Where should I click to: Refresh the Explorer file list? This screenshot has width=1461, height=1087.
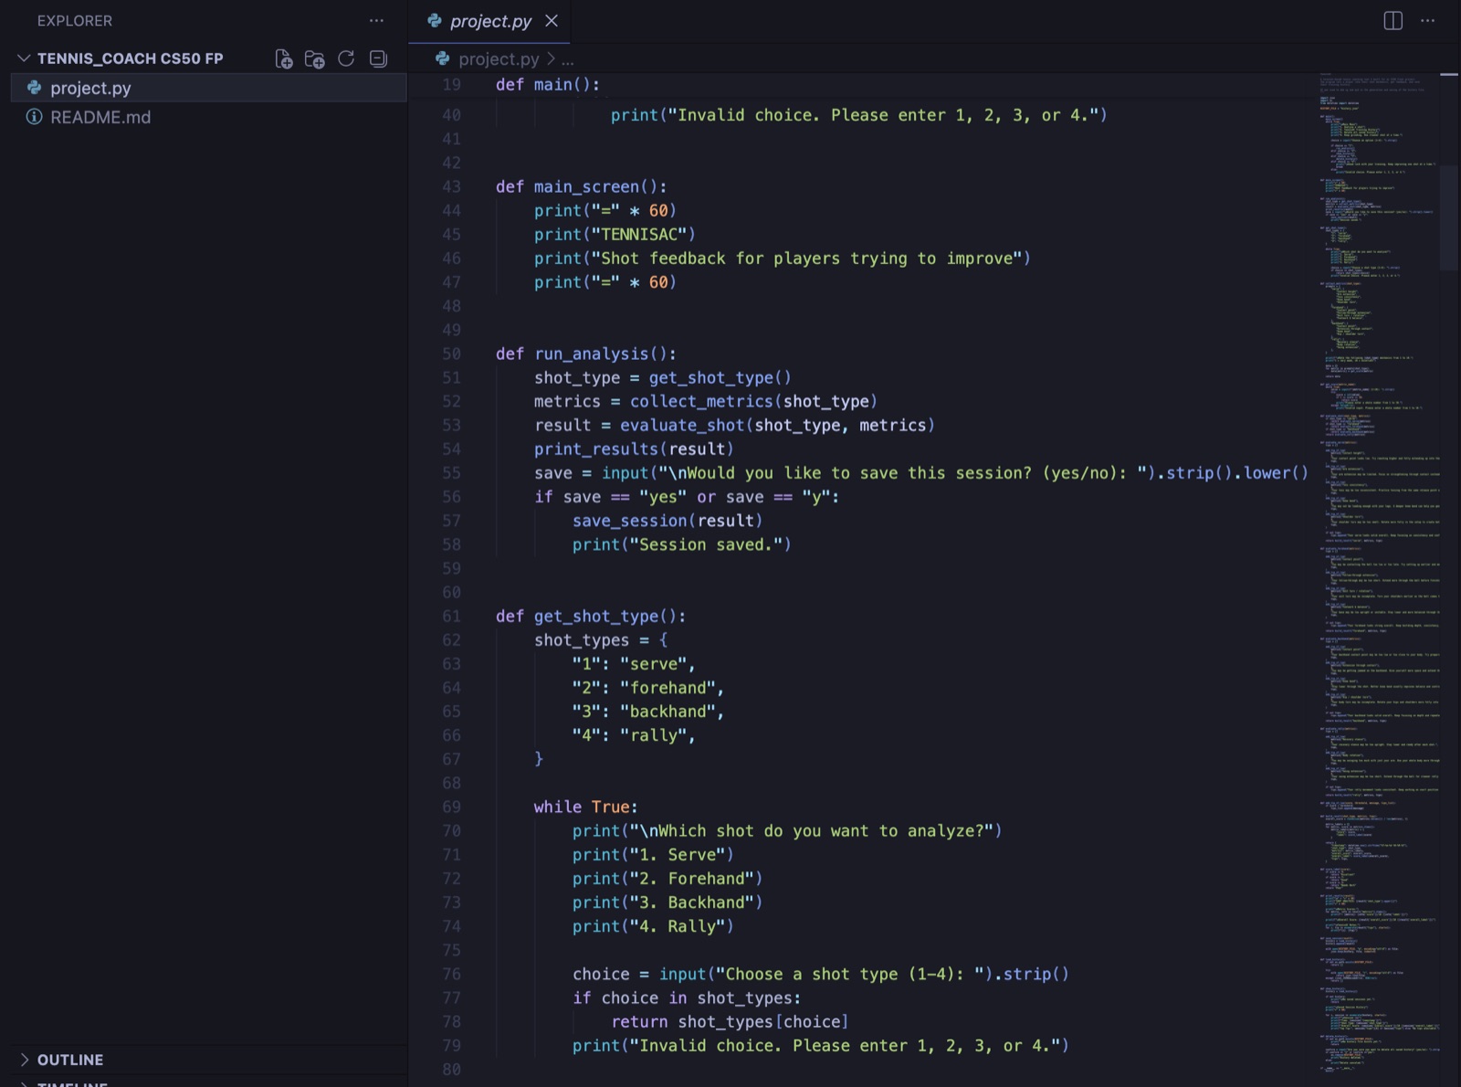346,58
